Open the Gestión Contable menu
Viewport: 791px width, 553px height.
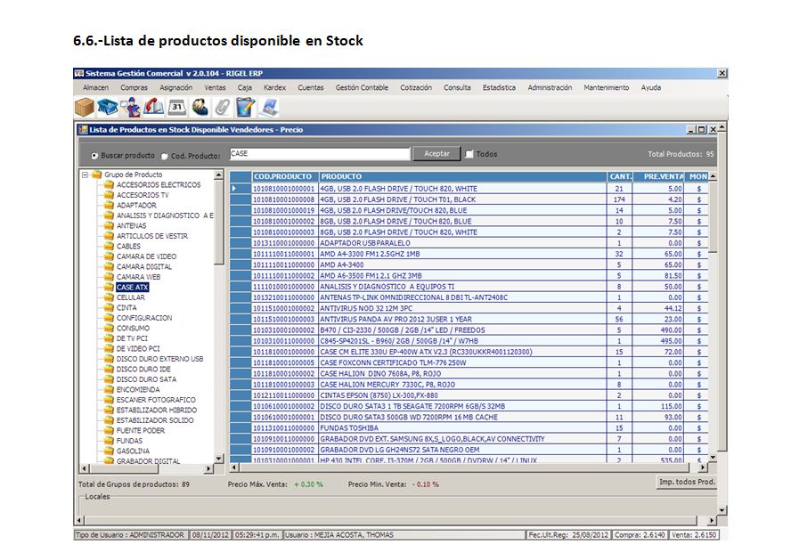362,87
